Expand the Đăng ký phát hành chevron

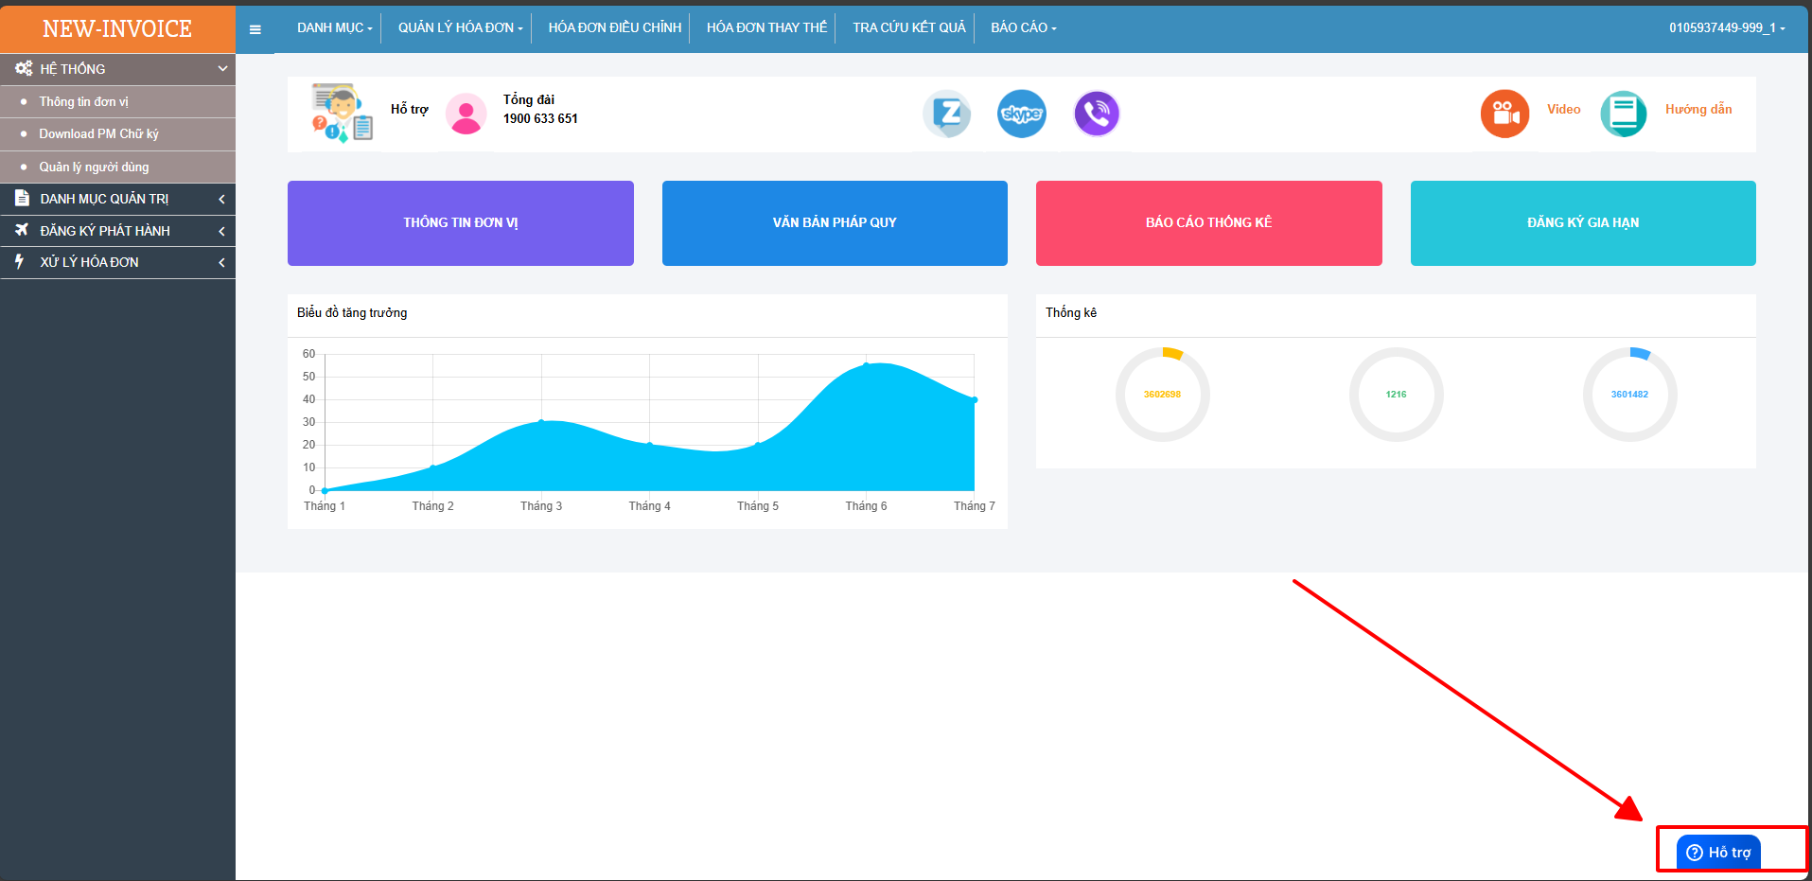click(221, 231)
